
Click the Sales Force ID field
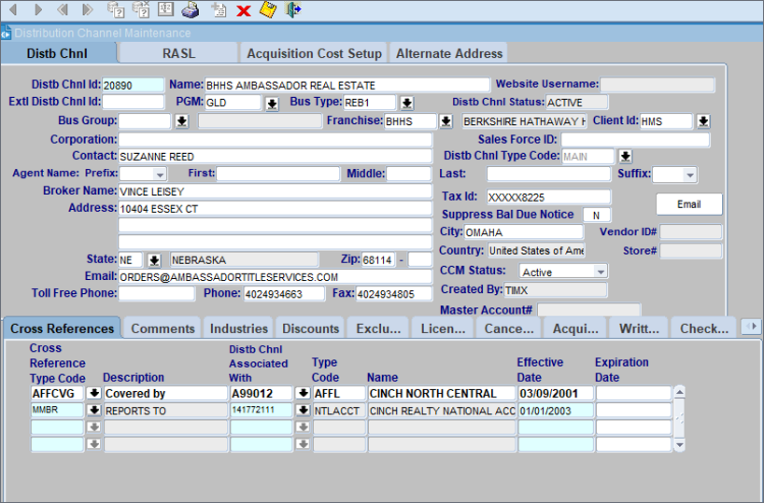point(635,140)
